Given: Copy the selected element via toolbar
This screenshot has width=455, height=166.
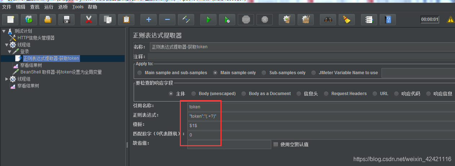Looking at the screenshot, I should tap(107, 19).
